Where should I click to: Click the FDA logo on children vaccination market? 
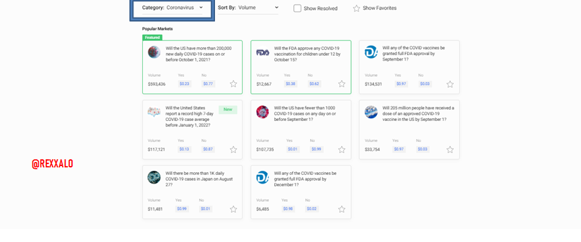coord(263,52)
